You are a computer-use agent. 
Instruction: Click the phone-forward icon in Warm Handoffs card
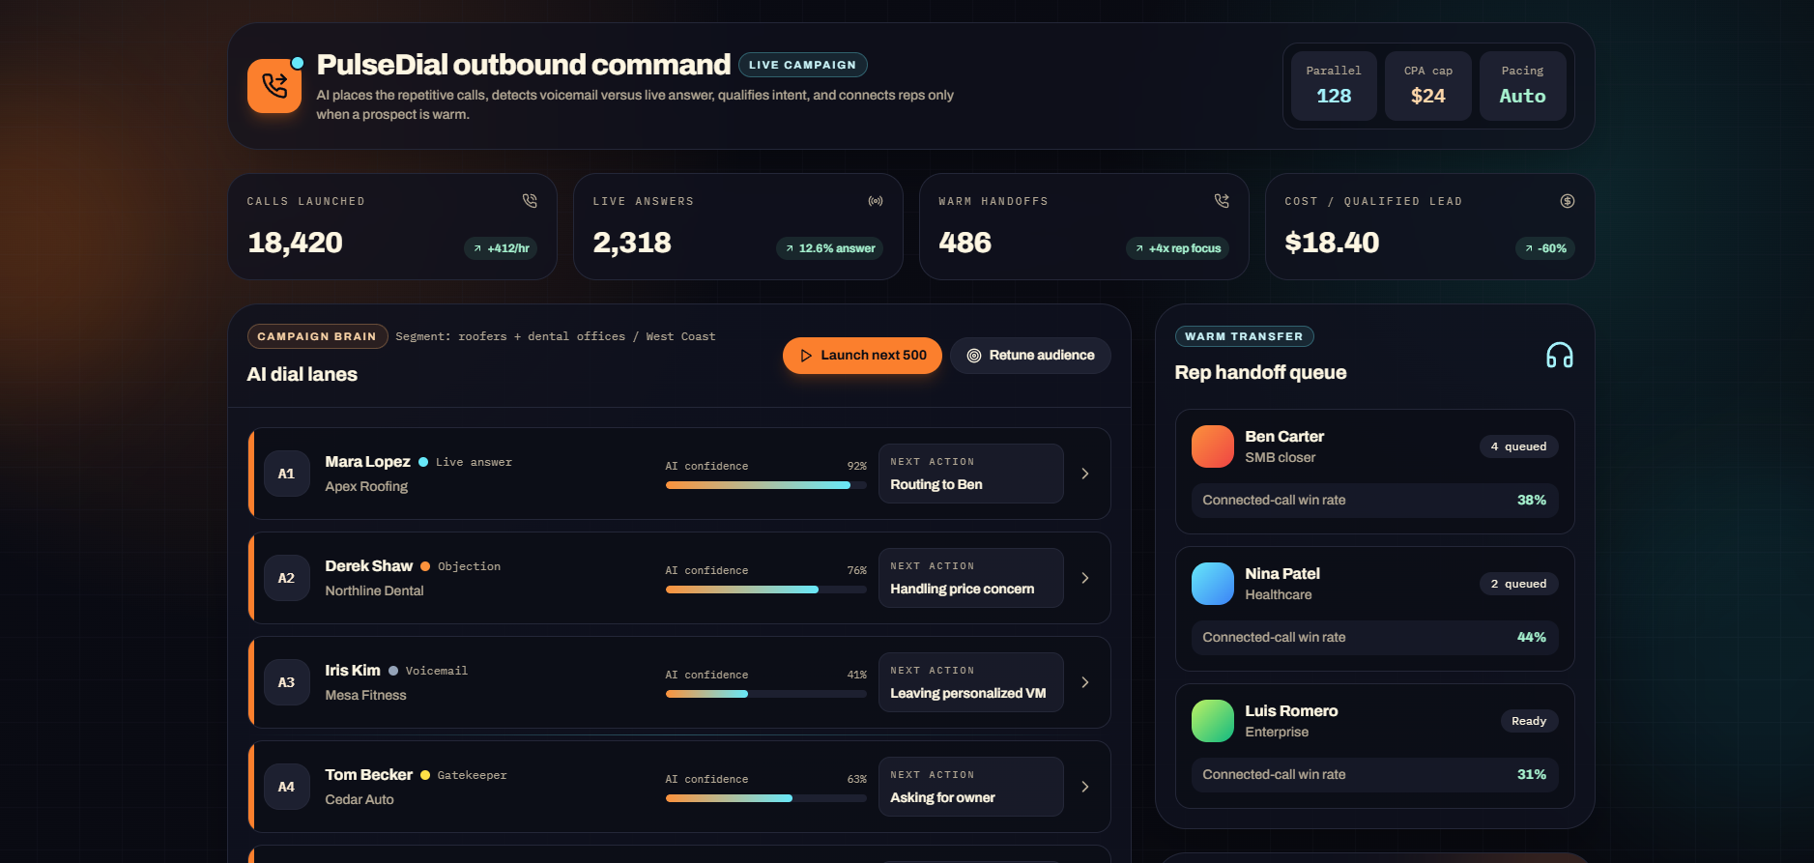point(1222,200)
